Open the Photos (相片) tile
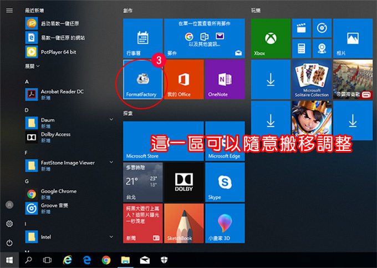Image resolution: width=377 pixels, height=268 pixels. pyautogui.click(x=353, y=38)
